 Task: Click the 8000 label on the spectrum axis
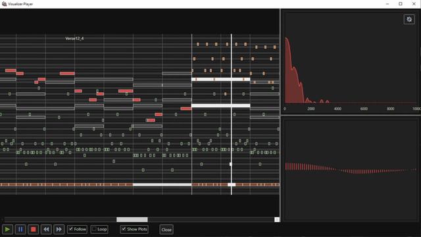pyautogui.click(x=390, y=109)
